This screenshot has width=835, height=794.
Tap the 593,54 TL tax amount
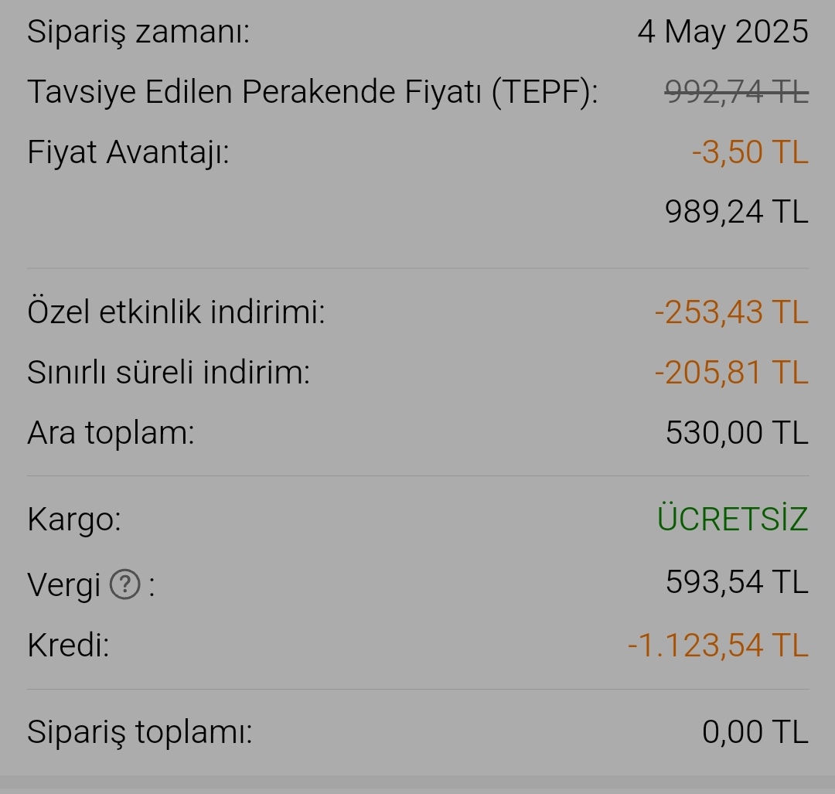click(737, 581)
